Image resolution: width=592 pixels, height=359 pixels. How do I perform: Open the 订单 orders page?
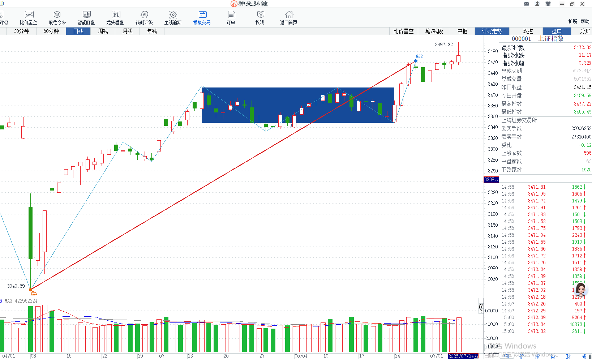[231, 17]
